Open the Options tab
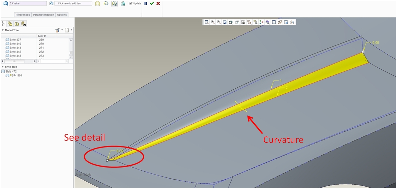Viewport: 397px width, 189px height. (x=62, y=15)
